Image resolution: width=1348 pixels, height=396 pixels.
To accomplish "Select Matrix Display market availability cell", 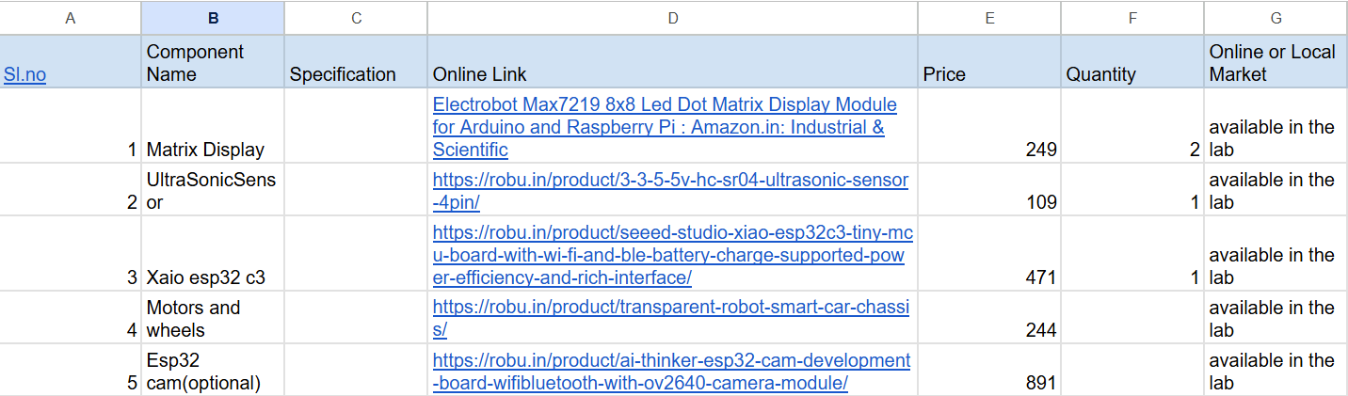I will click(1276, 126).
